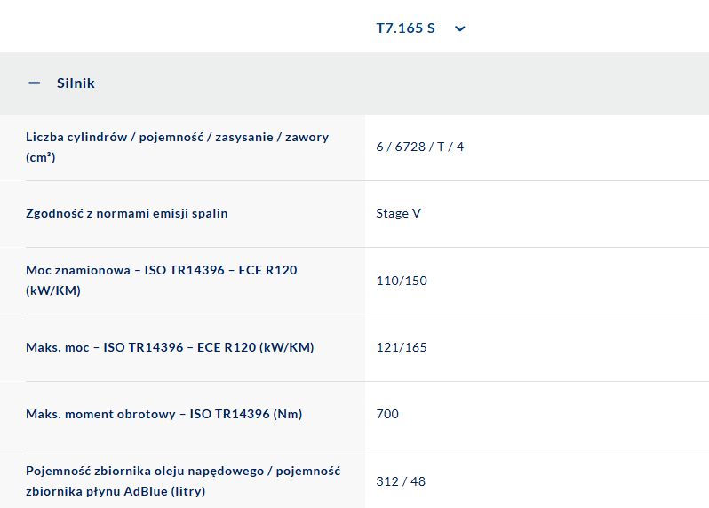Collapse the Silnik section minus icon
The height and width of the screenshot is (508, 709).
35,83
